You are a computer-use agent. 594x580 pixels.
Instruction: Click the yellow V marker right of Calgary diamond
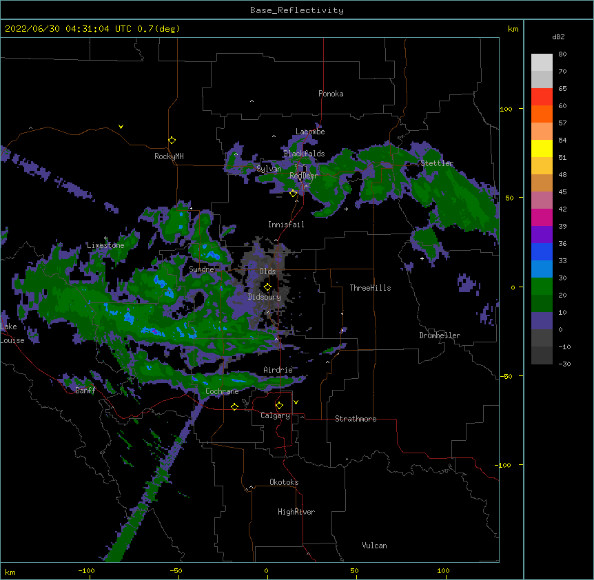tap(296, 402)
